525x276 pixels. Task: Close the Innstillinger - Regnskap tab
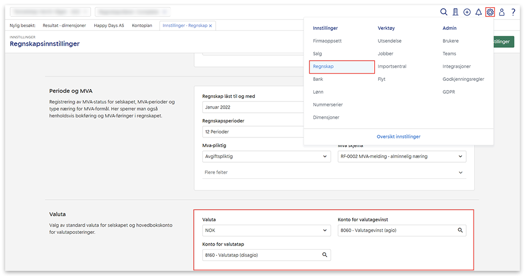pyautogui.click(x=211, y=25)
